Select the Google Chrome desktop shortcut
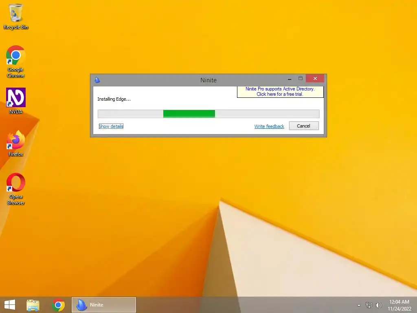Viewport: 417px width, 313px height. coord(16,62)
